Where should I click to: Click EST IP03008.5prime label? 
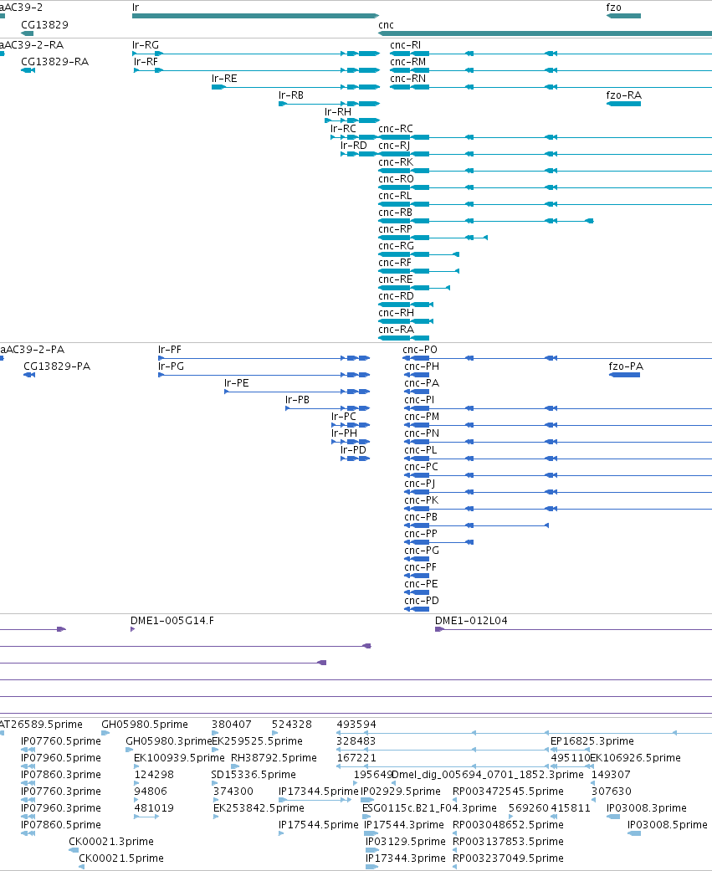[668, 824]
